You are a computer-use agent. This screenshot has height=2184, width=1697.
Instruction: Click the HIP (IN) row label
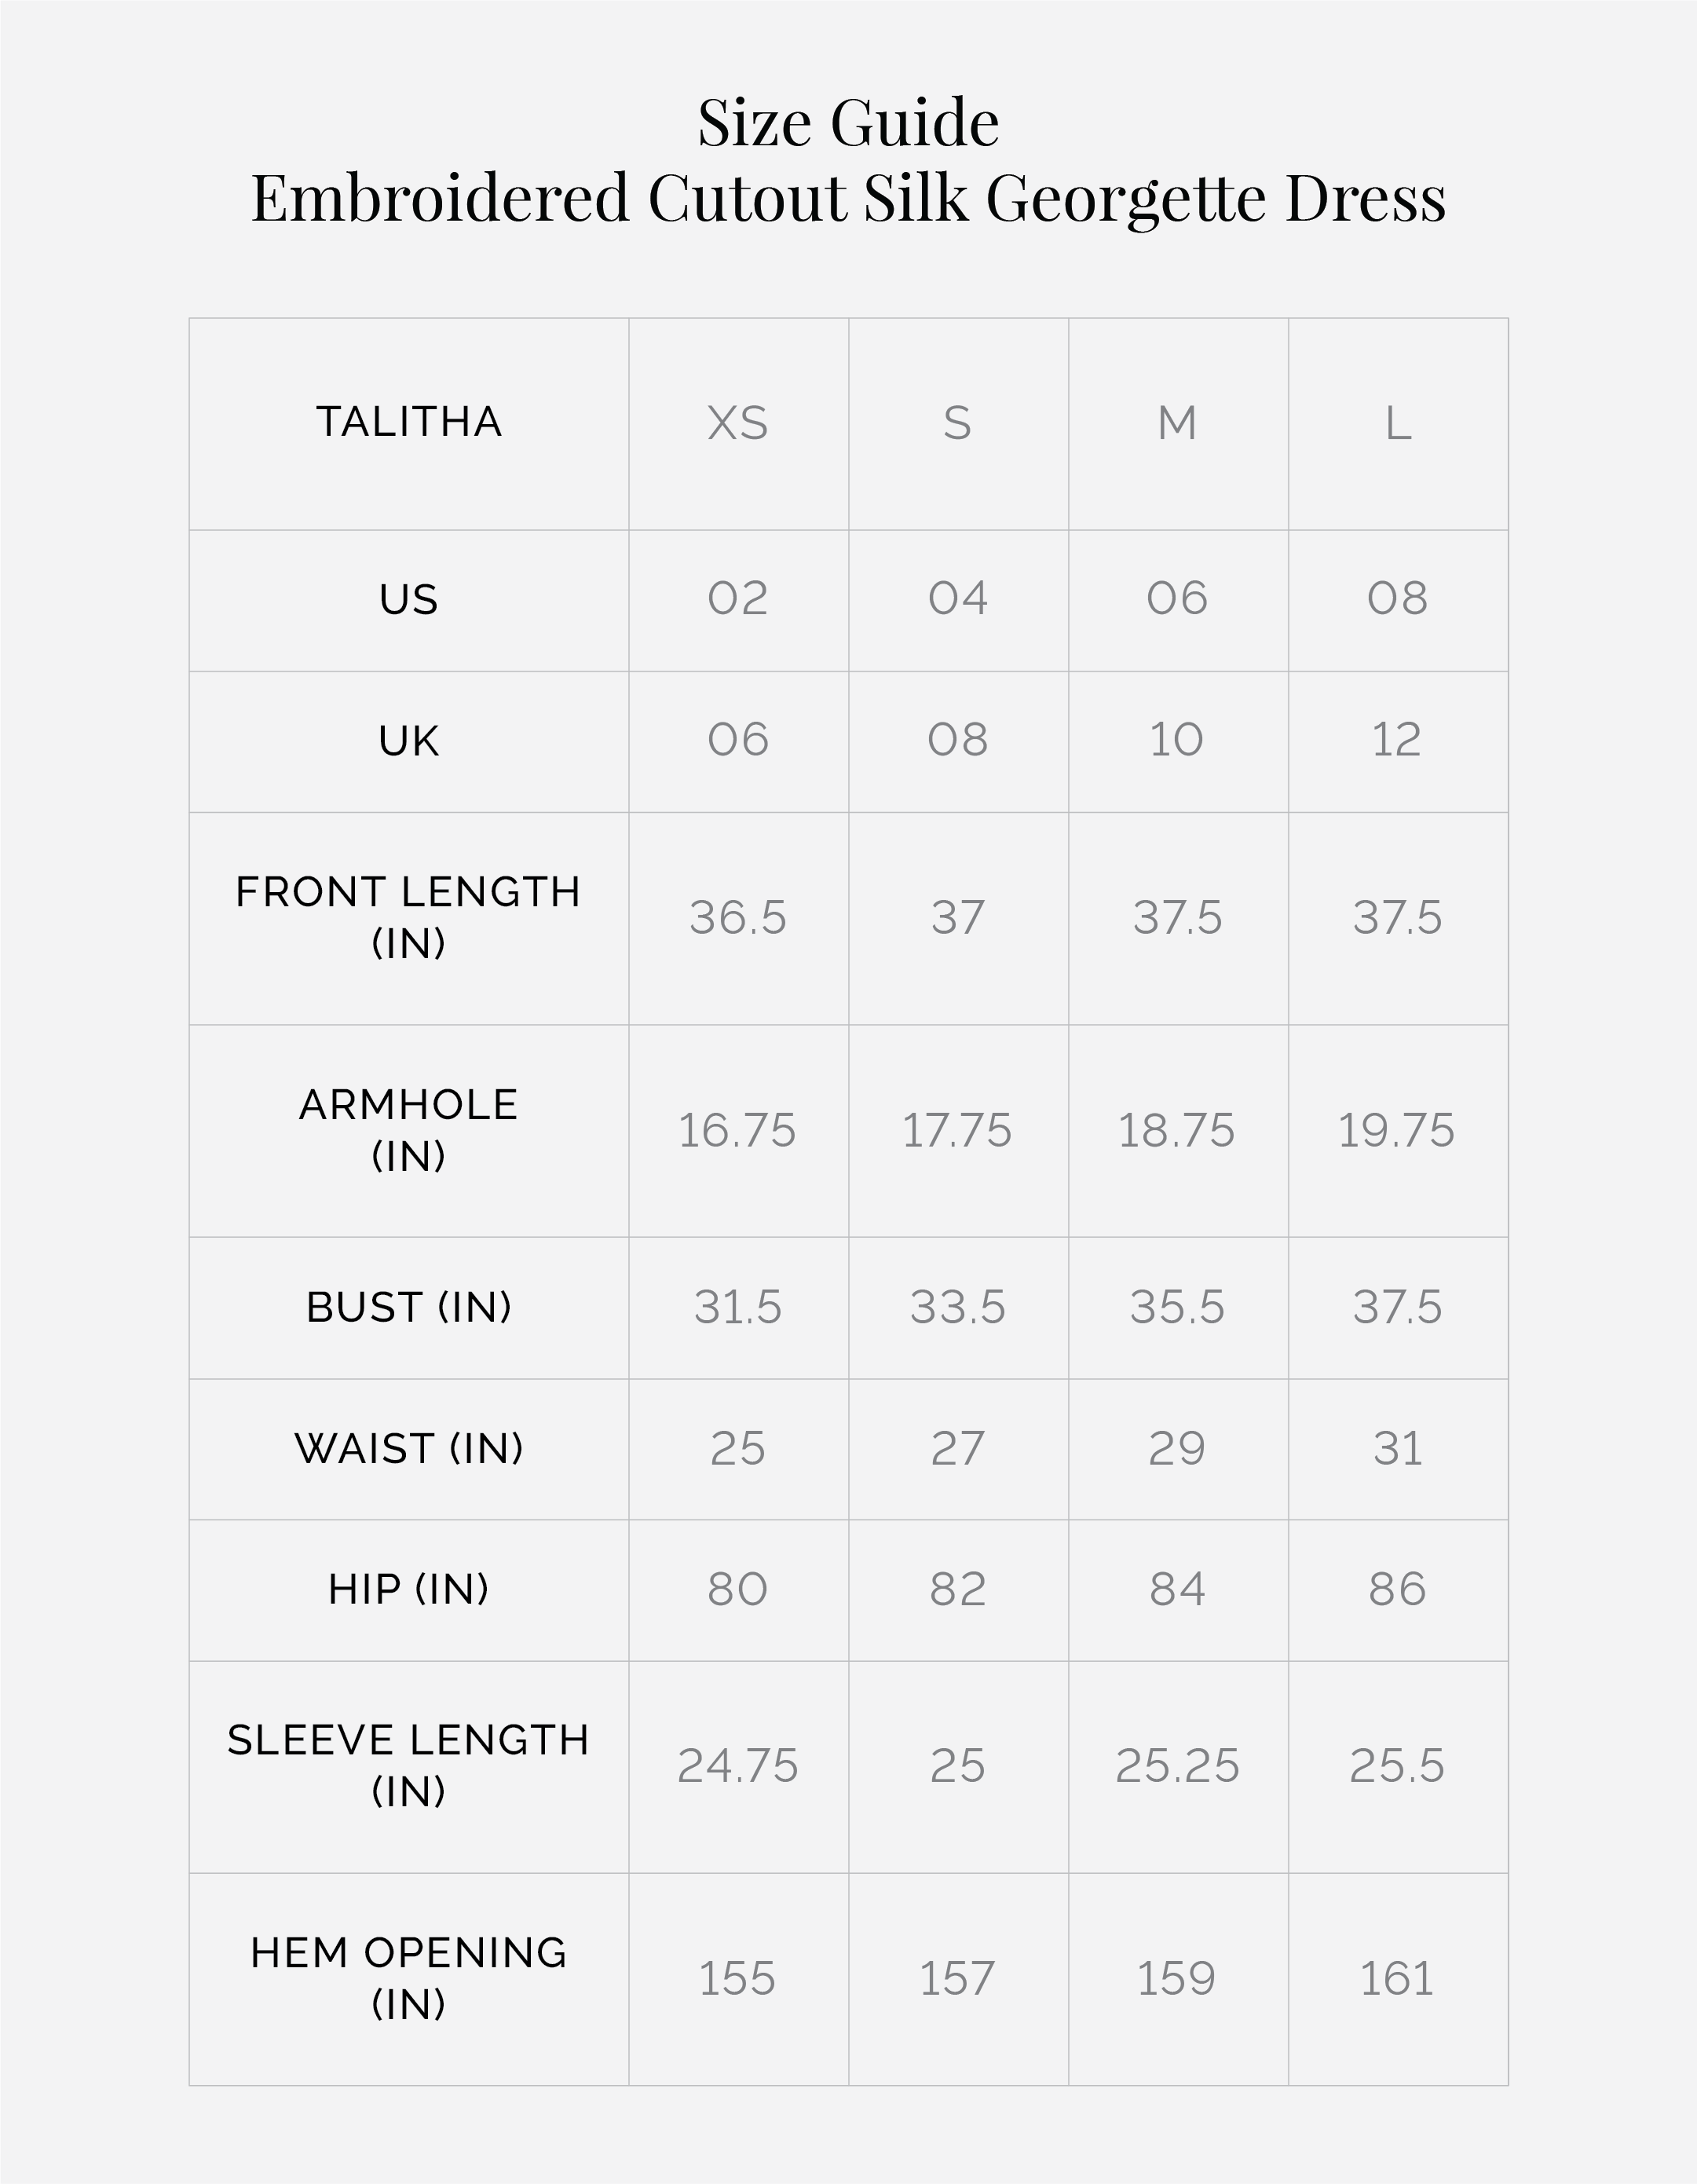point(409,1589)
